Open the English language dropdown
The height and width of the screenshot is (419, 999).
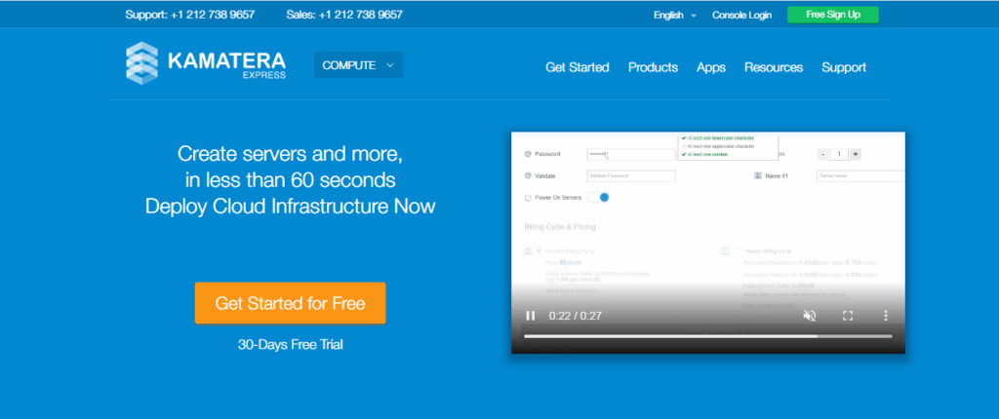pyautogui.click(x=674, y=15)
